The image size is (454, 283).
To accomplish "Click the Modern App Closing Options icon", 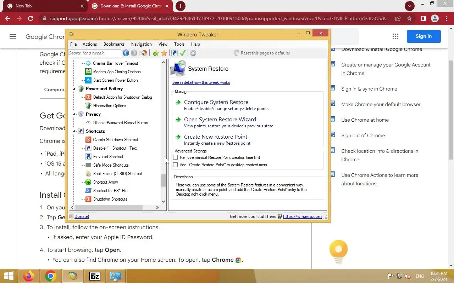I will click(88, 72).
